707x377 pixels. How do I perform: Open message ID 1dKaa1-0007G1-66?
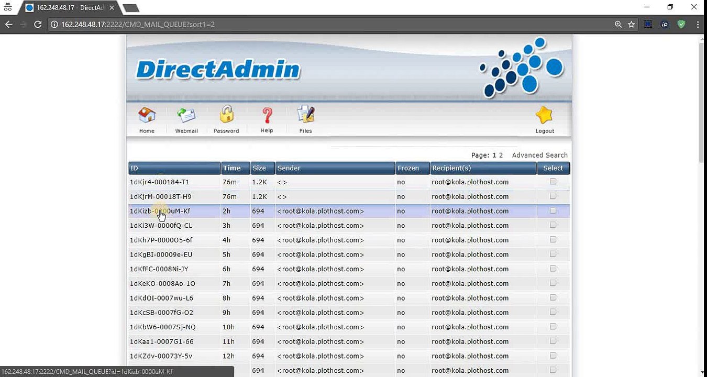coord(162,342)
